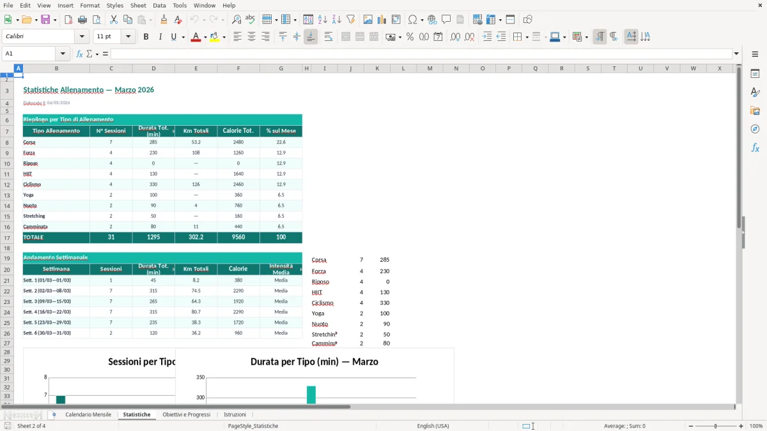
Task: Insert Special Character omega icon
Action: (x=413, y=20)
